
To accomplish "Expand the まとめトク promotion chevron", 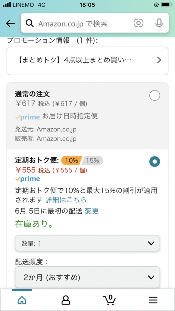I will pyautogui.click(x=159, y=60).
